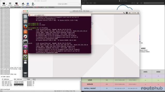
Task: Switch to the HPE CORE session tab
Action: pos(5,7)
